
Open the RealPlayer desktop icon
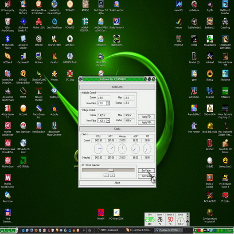pos(55,93)
